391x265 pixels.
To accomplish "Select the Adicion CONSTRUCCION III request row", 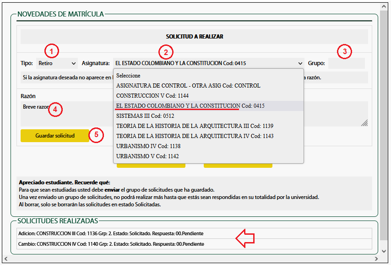I will (194, 233).
